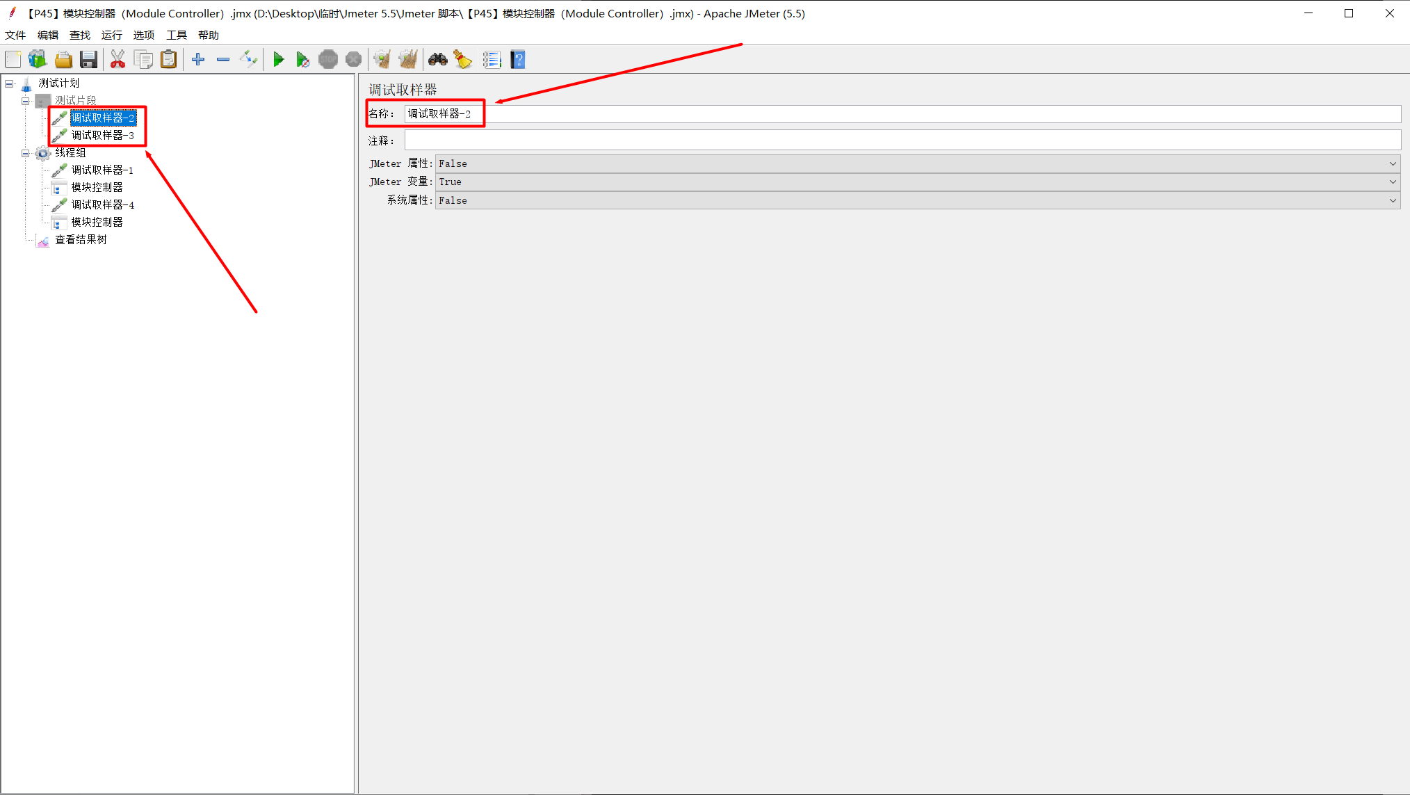Image resolution: width=1410 pixels, height=795 pixels.
Task: Start the test with green play icon
Action: tap(278, 60)
